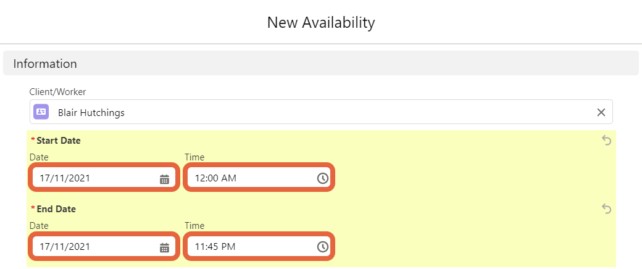Open the End Date calendar picker icon

click(x=164, y=247)
